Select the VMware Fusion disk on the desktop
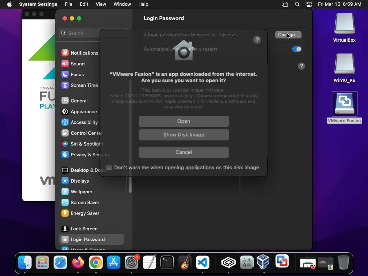Viewport: 368px width, 276px height. 344,107
